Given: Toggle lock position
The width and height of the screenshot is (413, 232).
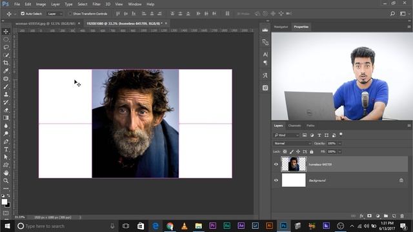Looking at the screenshot, I should [x=298, y=151].
